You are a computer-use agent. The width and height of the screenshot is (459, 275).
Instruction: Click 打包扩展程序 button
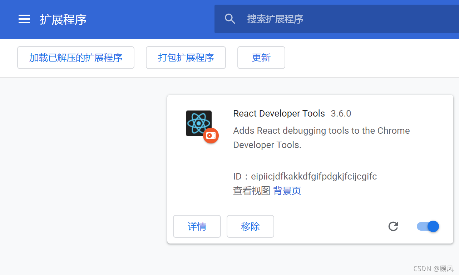186,58
